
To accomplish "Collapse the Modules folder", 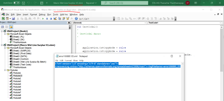I will click(x=5, y=70).
